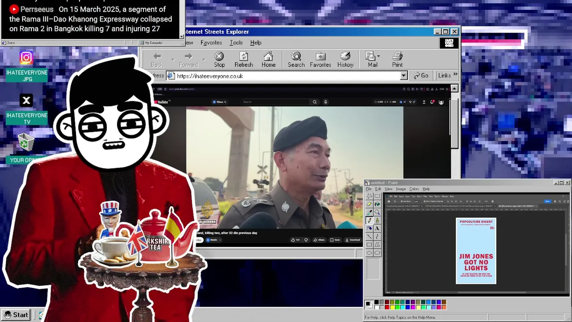Like the video with thumbs up

coord(295,240)
